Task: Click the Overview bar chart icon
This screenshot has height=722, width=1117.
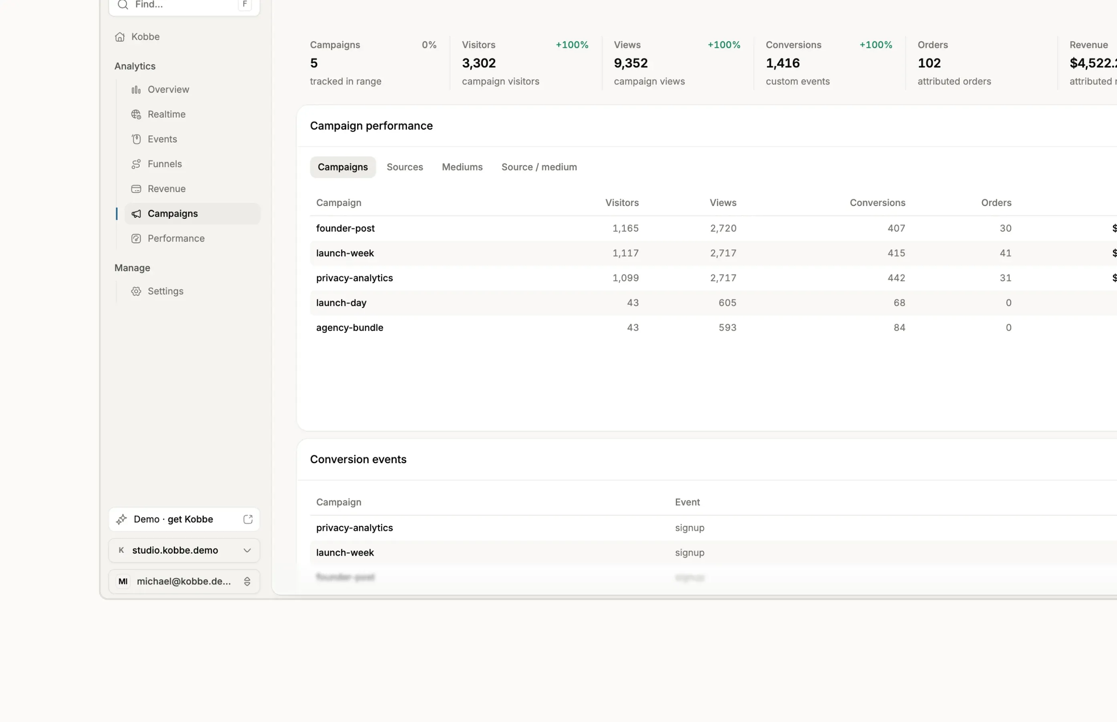Action: pos(136,90)
